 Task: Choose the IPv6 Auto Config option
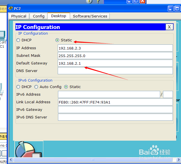click(36, 87)
